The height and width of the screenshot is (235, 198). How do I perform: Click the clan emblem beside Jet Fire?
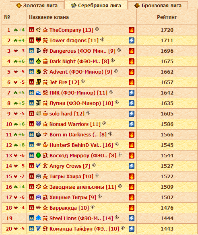click(38, 82)
